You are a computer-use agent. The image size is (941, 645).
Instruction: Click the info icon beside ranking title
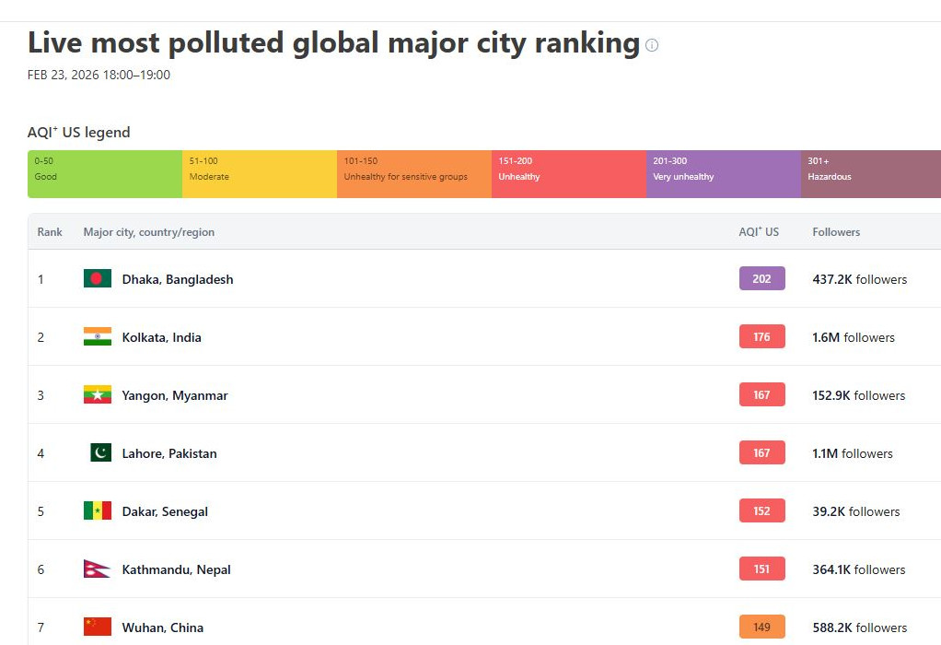pos(652,45)
